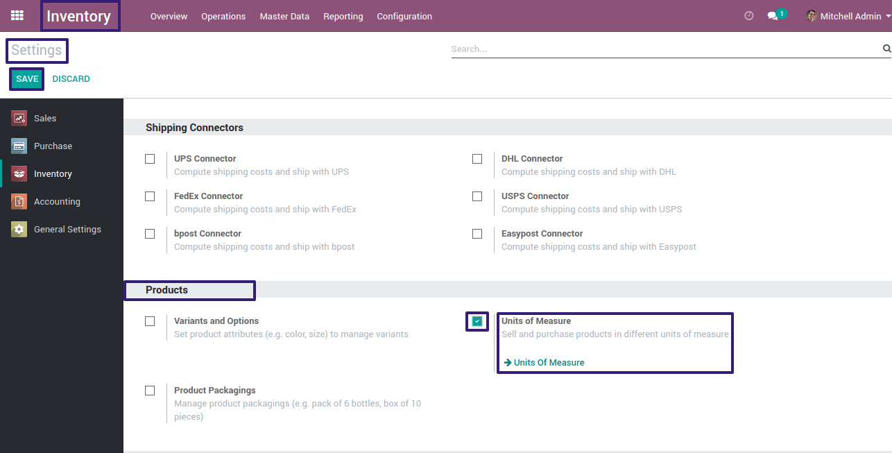Tick the Product Packagings checkbox
Viewport: 892px width, 453px height.
[150, 391]
